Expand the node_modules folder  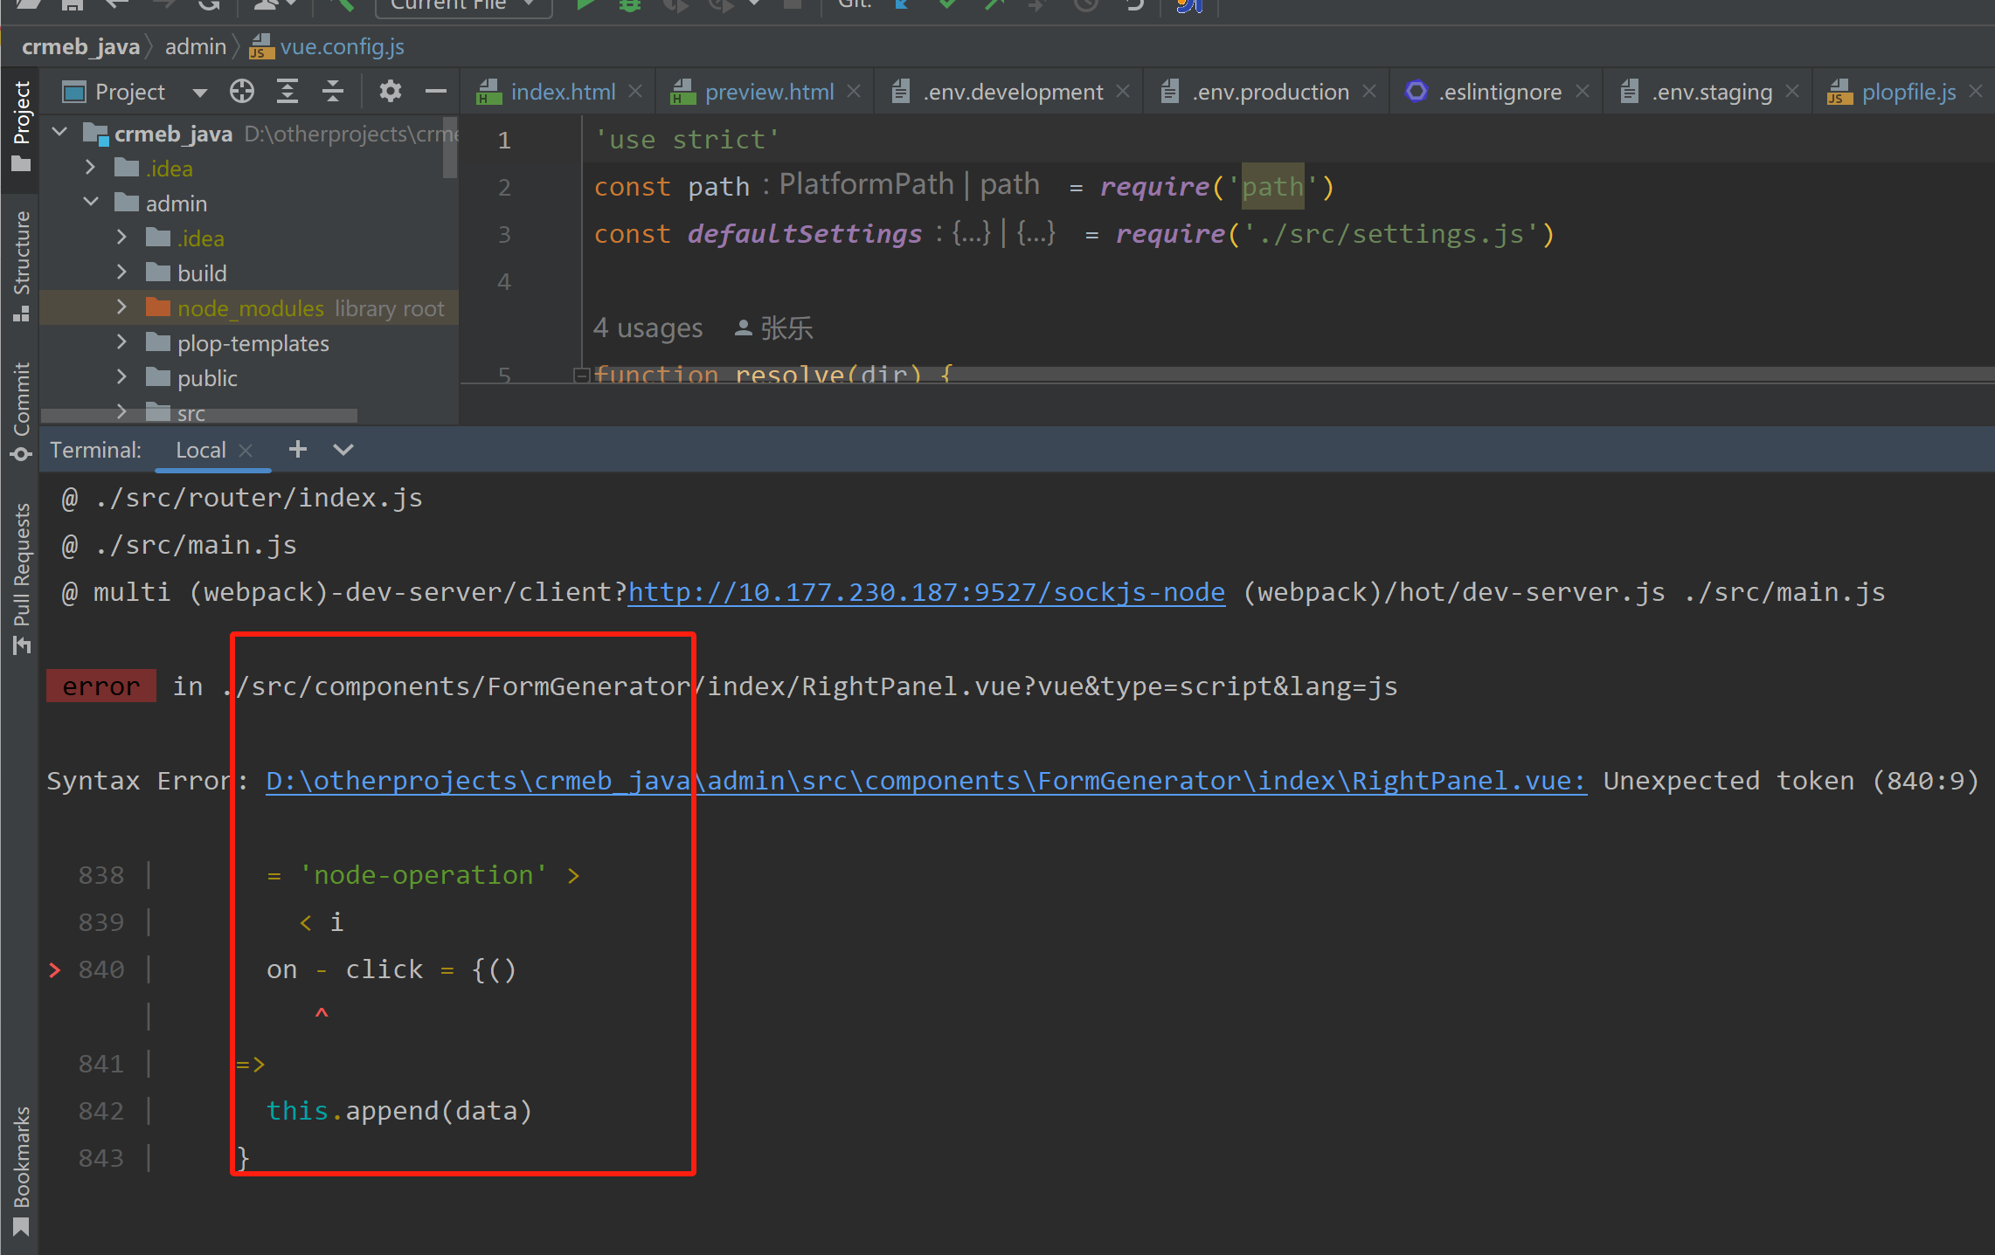tap(122, 307)
